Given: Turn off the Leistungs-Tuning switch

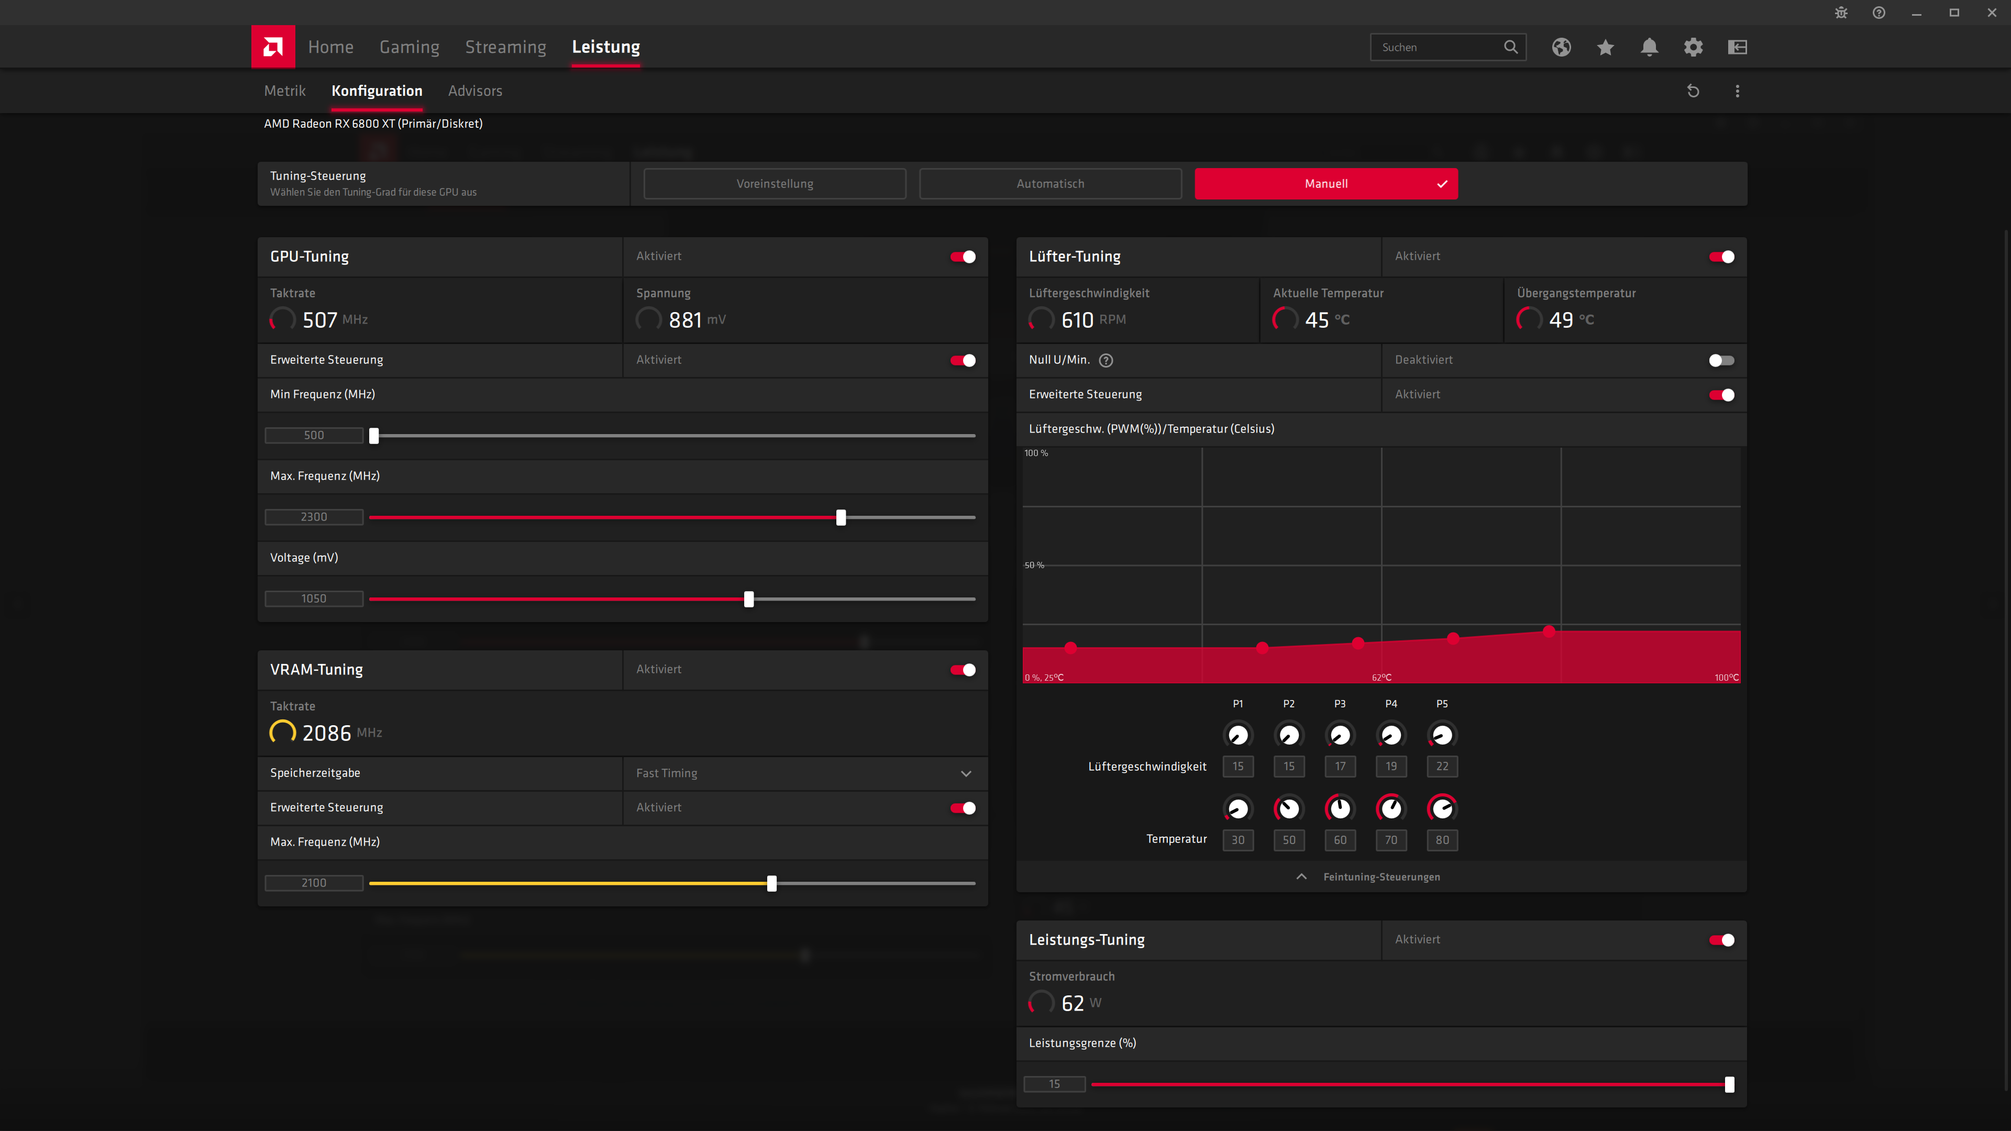Looking at the screenshot, I should pos(1720,940).
